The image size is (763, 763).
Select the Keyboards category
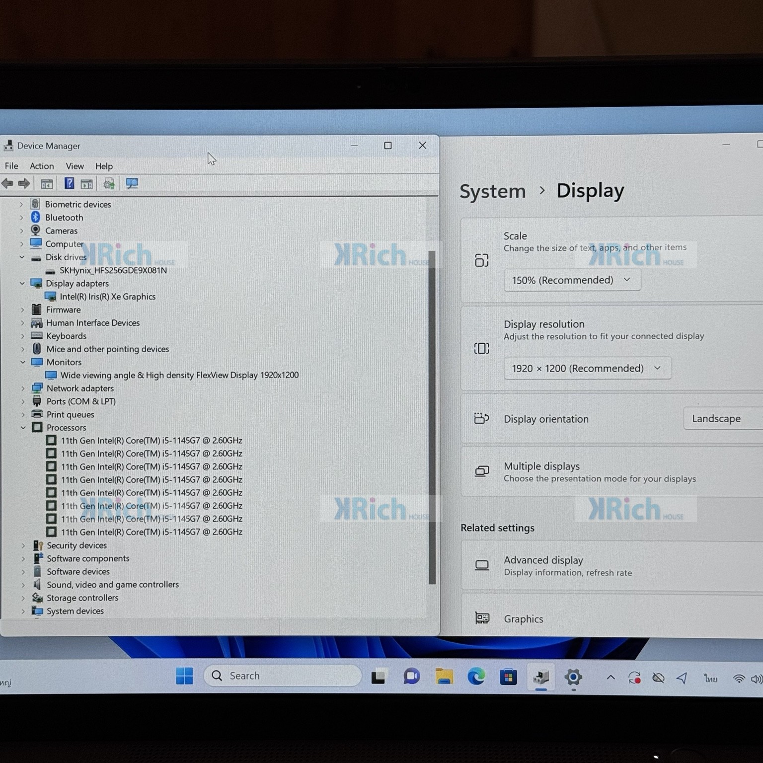coord(66,336)
